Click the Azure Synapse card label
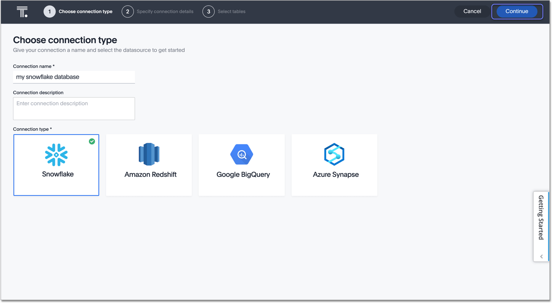 pos(336,175)
